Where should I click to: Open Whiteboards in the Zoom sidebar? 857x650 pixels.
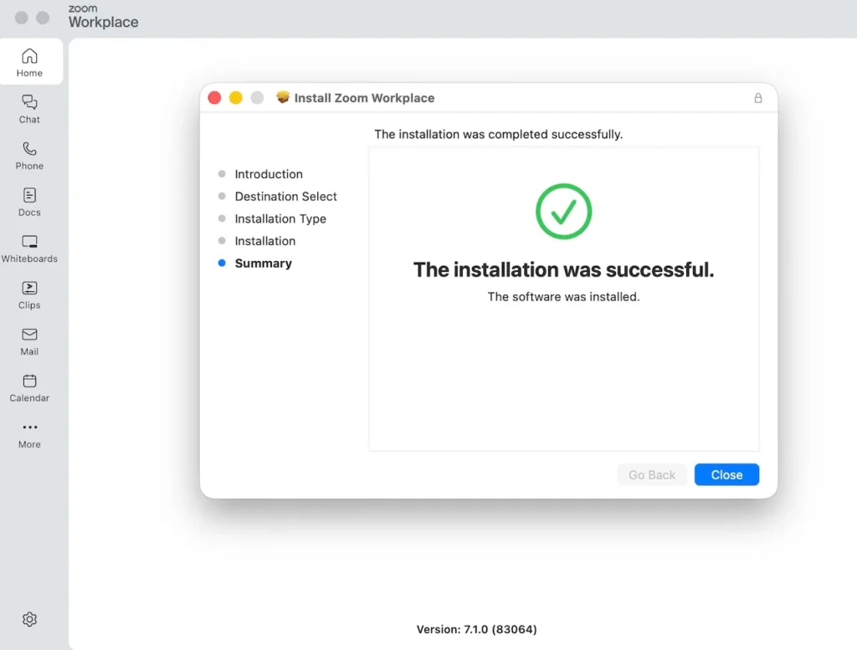pyautogui.click(x=29, y=248)
